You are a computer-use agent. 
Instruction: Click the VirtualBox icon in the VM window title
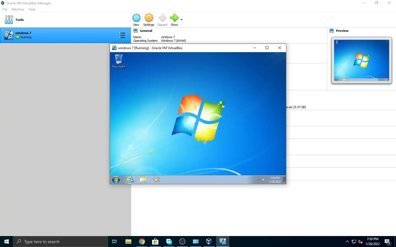click(114, 48)
